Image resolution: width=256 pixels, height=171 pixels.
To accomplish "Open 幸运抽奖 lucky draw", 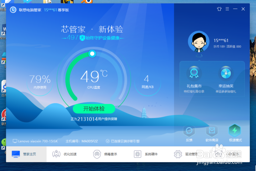I will pyautogui.click(x=226, y=79).
